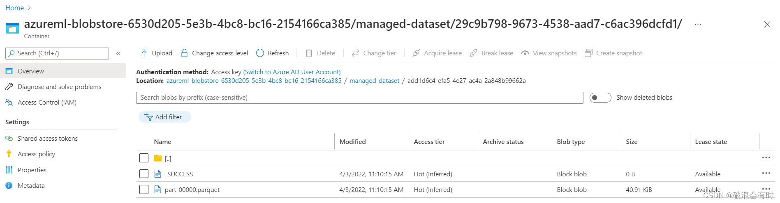Click the Break lease icon
Screen dimensions: 780x203
pos(473,53)
